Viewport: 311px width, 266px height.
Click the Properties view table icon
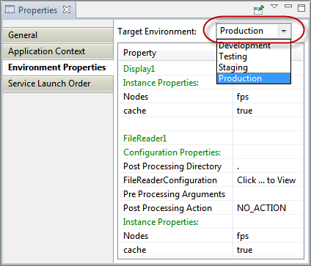tap(10, 10)
